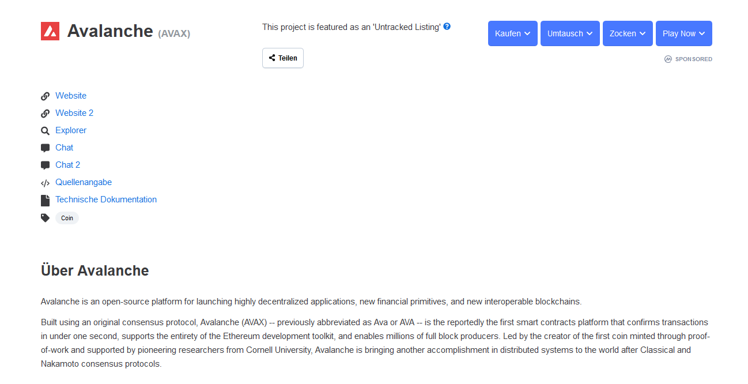The height and width of the screenshot is (384, 748).
Task: Click the sponsored CoinMarketCap-style logo icon
Action: [x=668, y=59]
